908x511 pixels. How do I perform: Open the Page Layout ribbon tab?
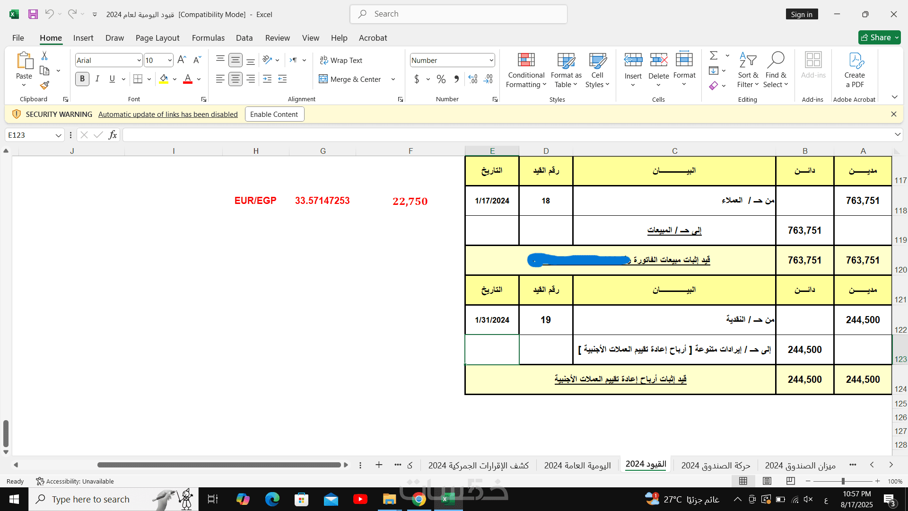[157, 38]
